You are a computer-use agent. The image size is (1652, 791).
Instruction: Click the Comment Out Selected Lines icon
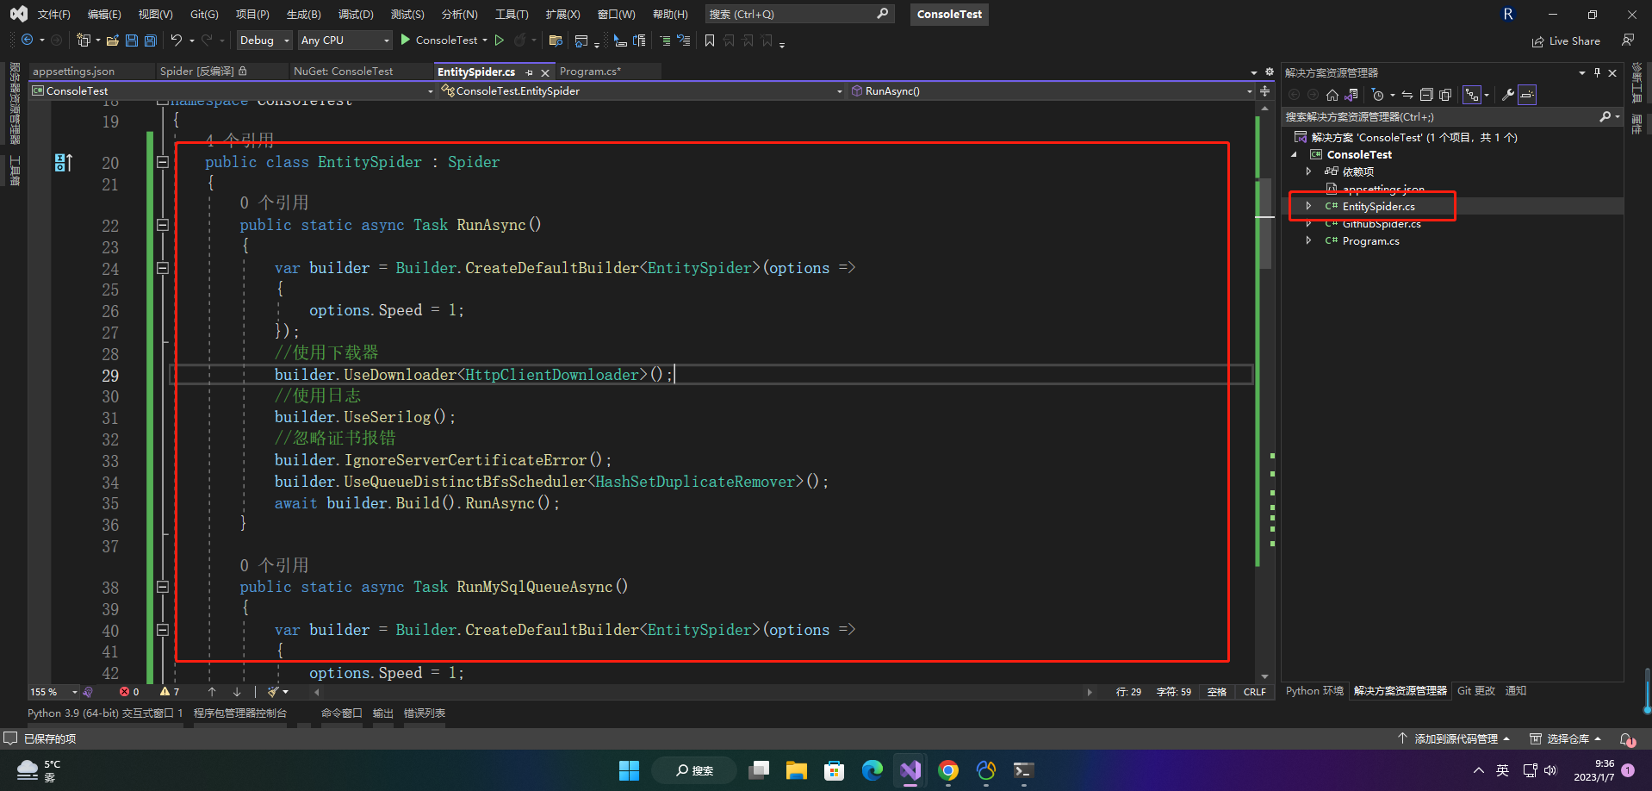pos(665,40)
